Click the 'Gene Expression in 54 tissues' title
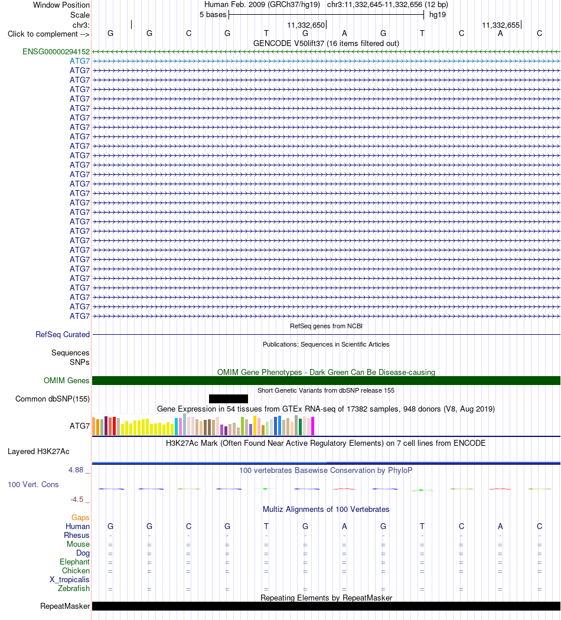 [326, 409]
